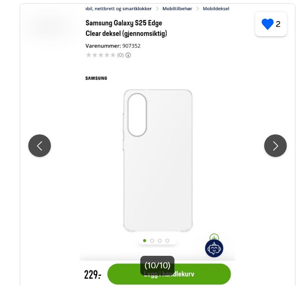Go to next slide arrow
The height and width of the screenshot is (286, 296).
pos(275,146)
